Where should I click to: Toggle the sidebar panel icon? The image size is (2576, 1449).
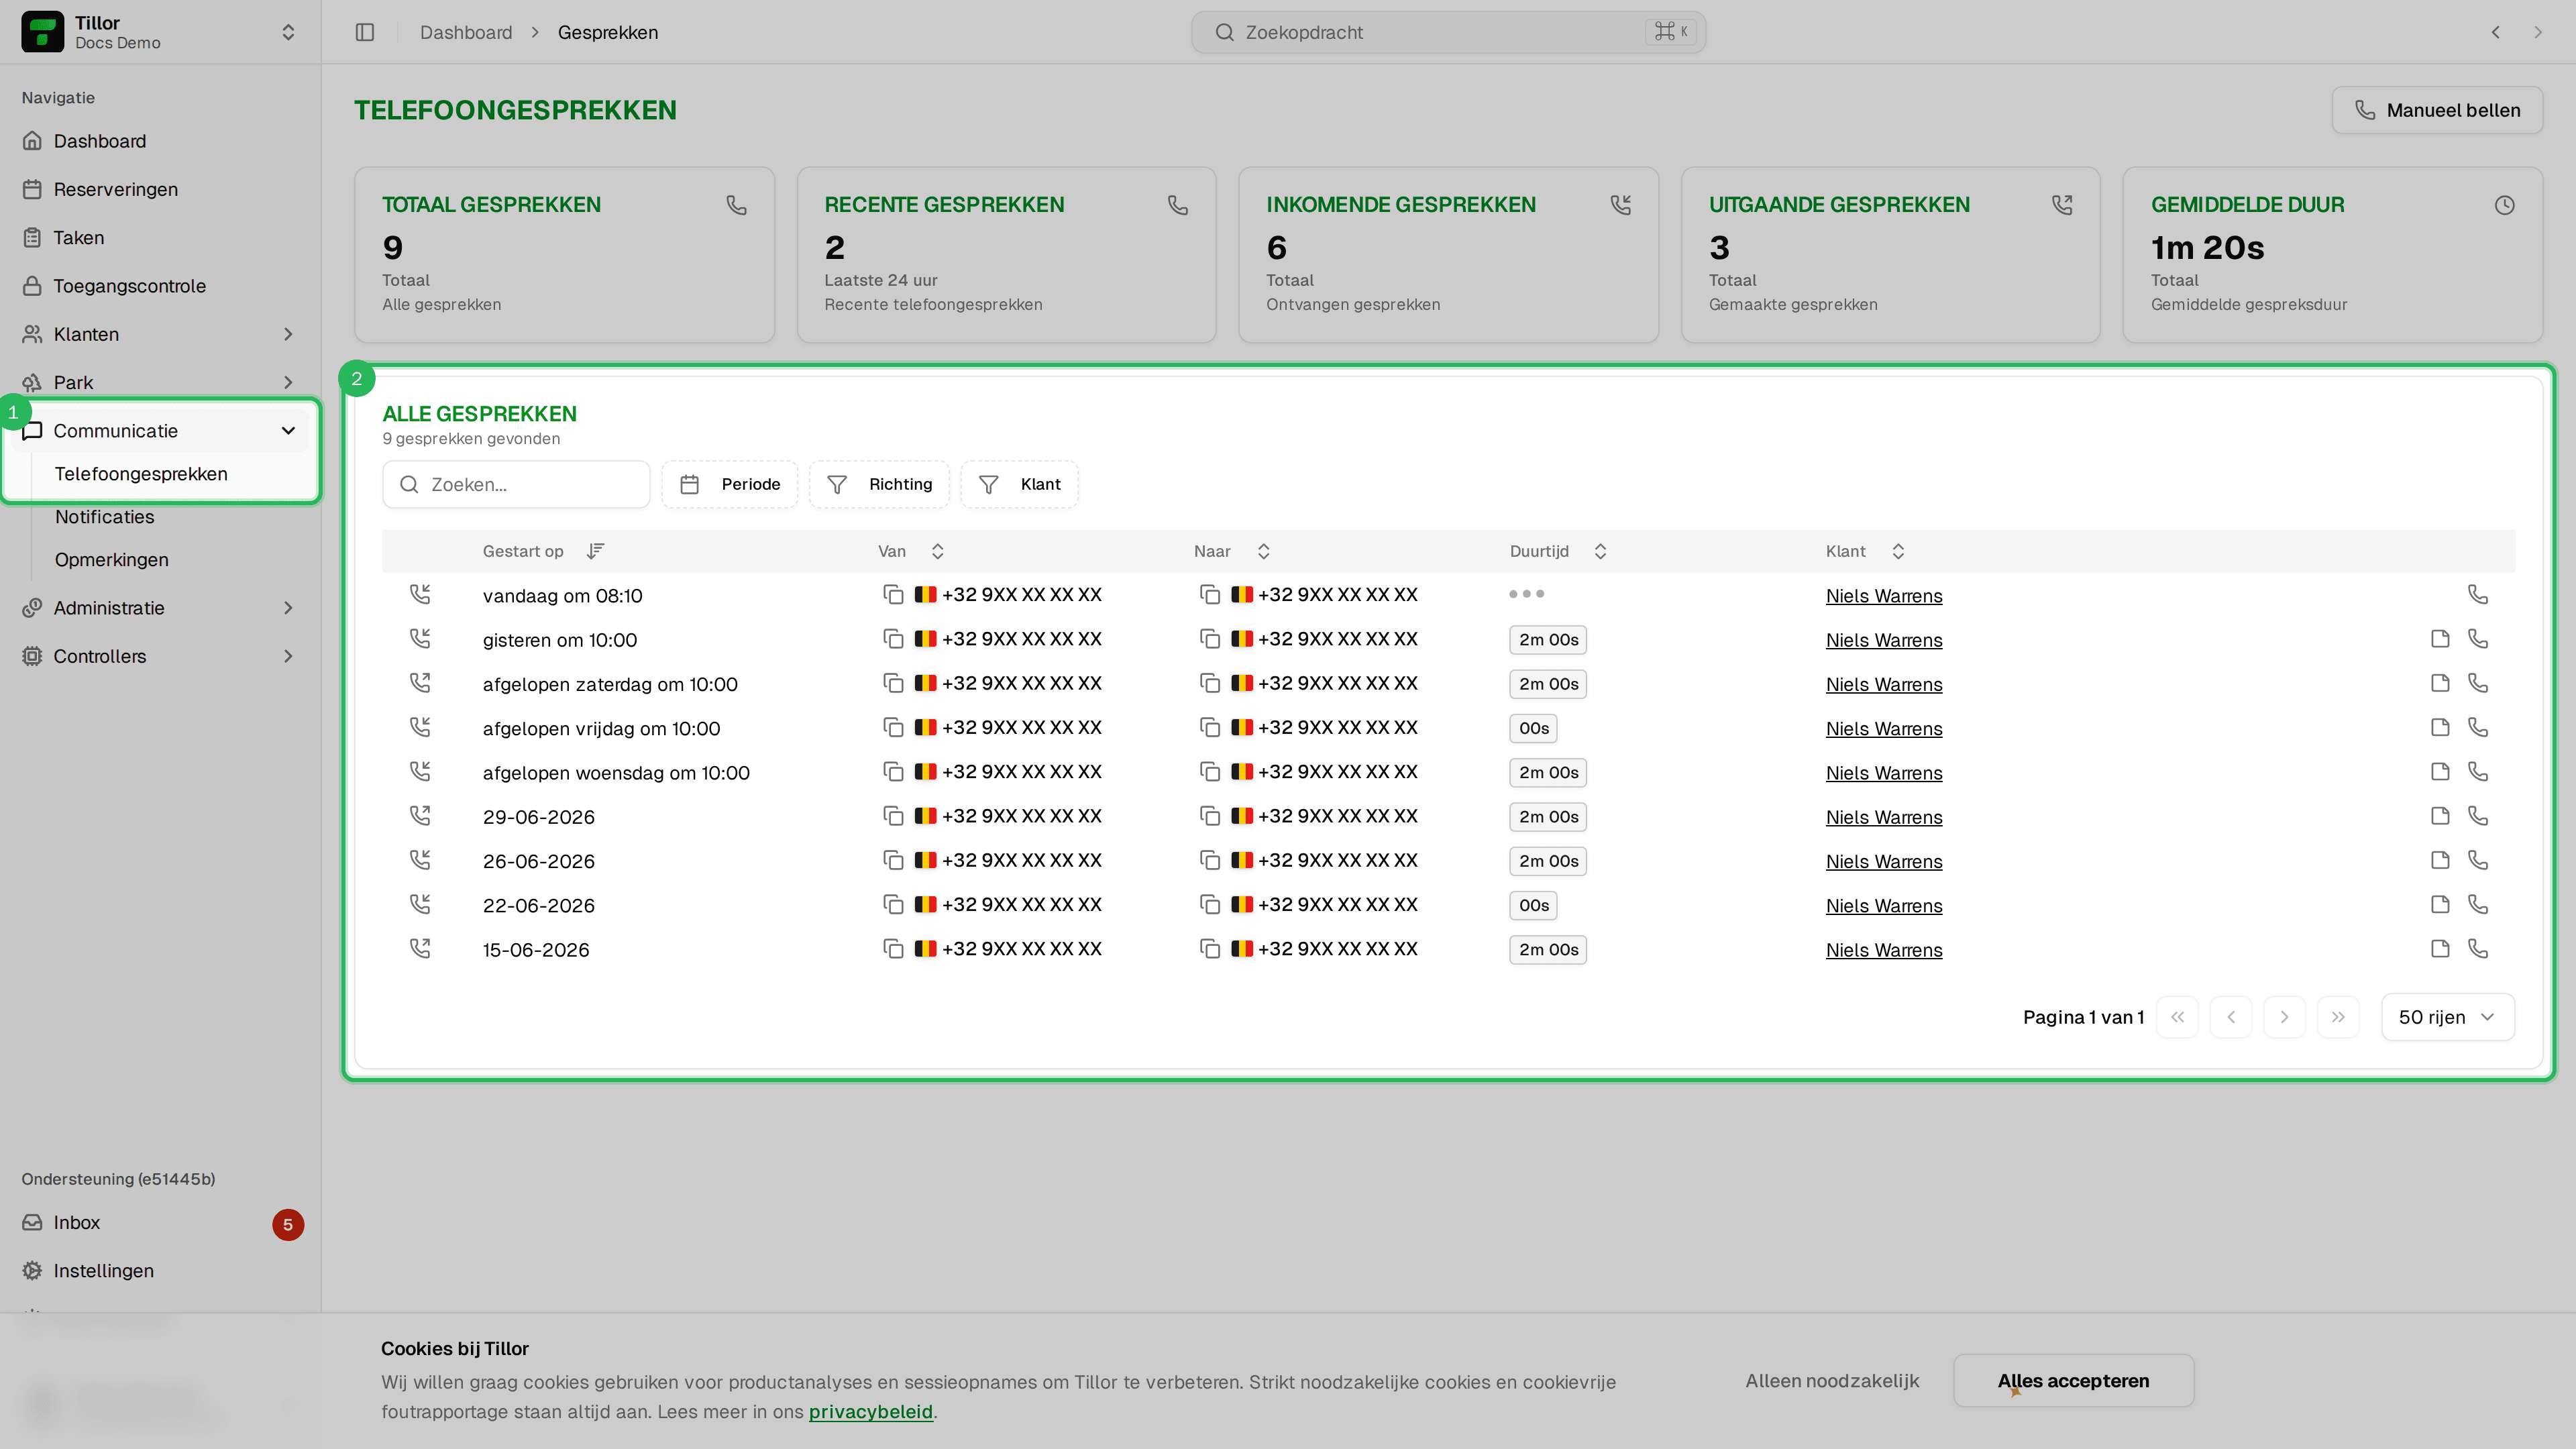click(365, 32)
